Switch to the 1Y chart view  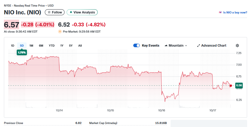click(x=62, y=46)
